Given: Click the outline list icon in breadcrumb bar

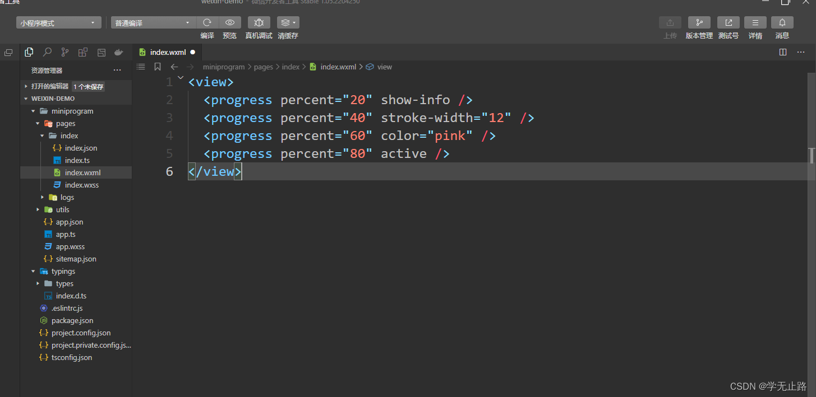Looking at the screenshot, I should (141, 67).
